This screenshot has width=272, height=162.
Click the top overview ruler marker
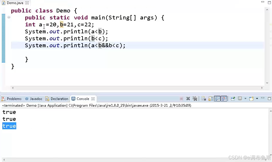[x=271, y=25]
